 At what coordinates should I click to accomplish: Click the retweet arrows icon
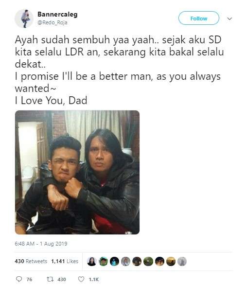click(50, 279)
